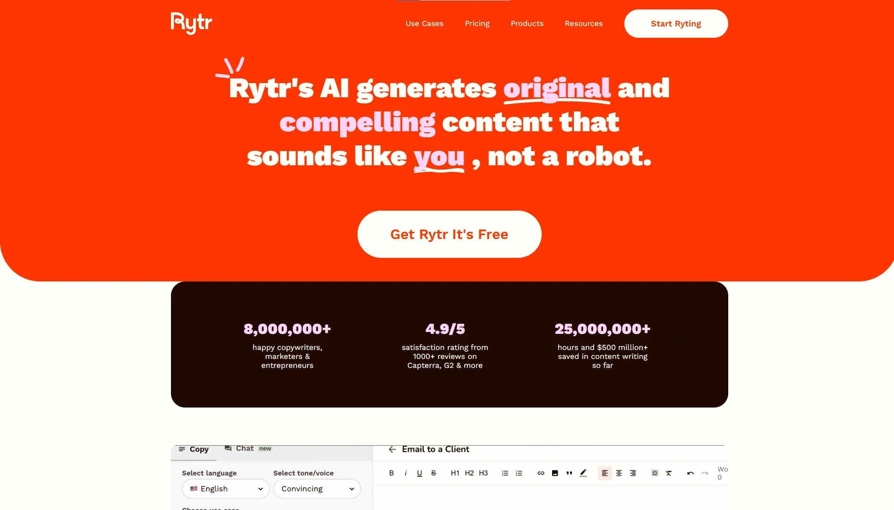Screen dimensions: 894x510
Task: Click 'hours and $500 million+ saved' text
Action: point(603,356)
